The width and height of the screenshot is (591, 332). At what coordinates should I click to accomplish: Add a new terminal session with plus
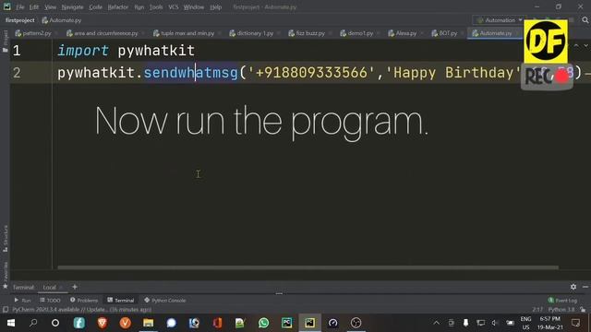click(x=75, y=287)
